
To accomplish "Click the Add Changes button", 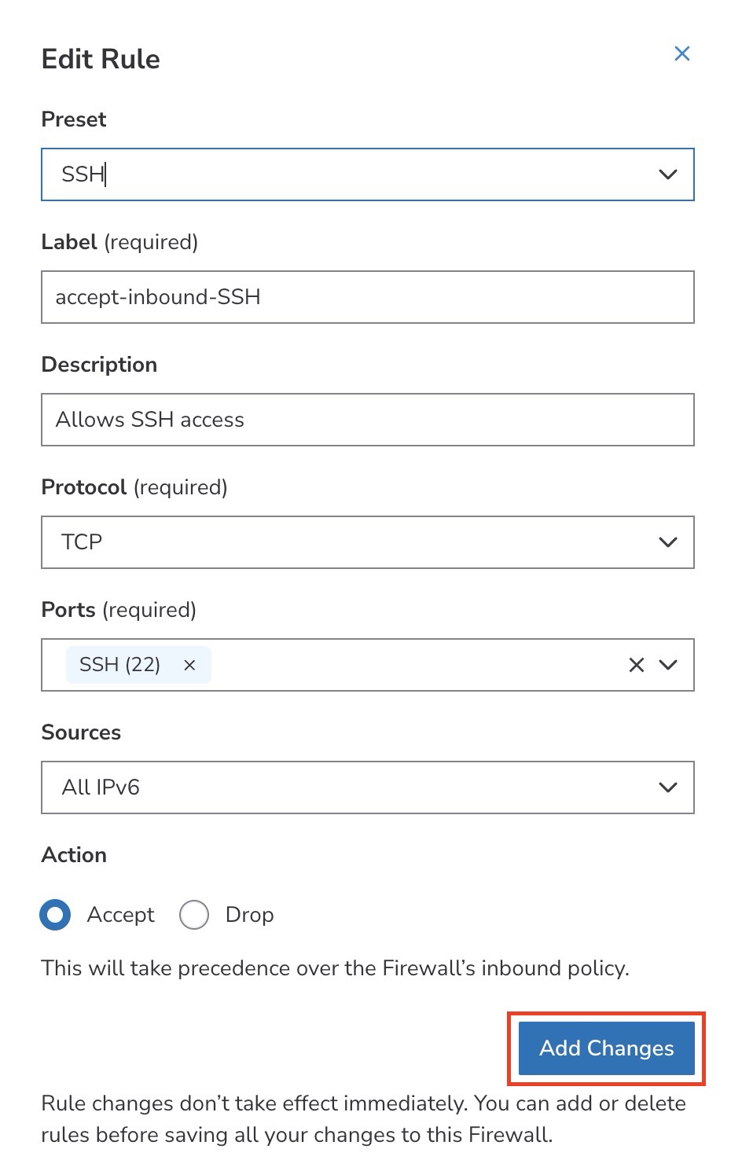I will (x=606, y=1048).
